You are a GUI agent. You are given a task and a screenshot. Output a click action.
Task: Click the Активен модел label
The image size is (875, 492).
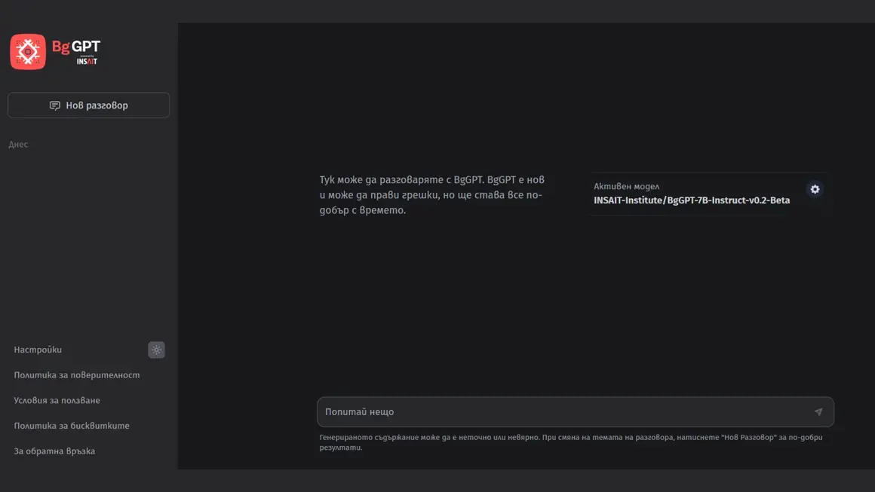pos(626,187)
